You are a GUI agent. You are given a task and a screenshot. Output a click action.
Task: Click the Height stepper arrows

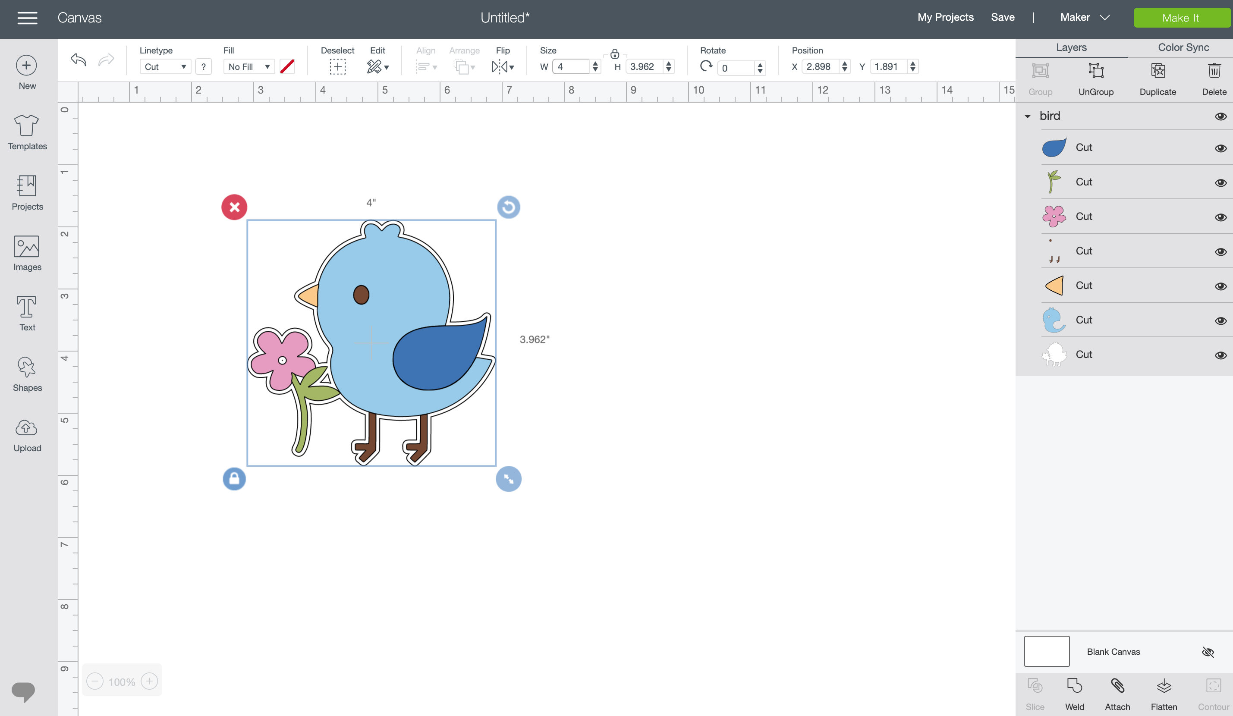(668, 66)
